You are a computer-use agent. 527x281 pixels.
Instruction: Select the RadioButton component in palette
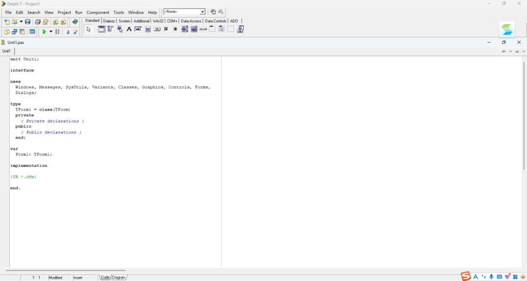pyautogui.click(x=176, y=29)
